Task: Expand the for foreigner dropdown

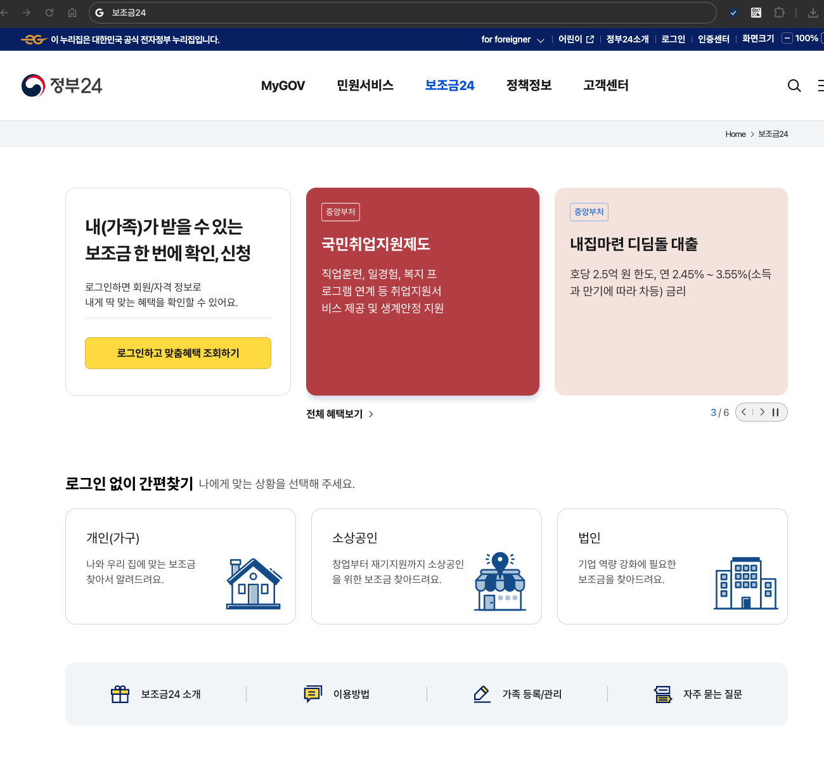Action: coord(513,39)
